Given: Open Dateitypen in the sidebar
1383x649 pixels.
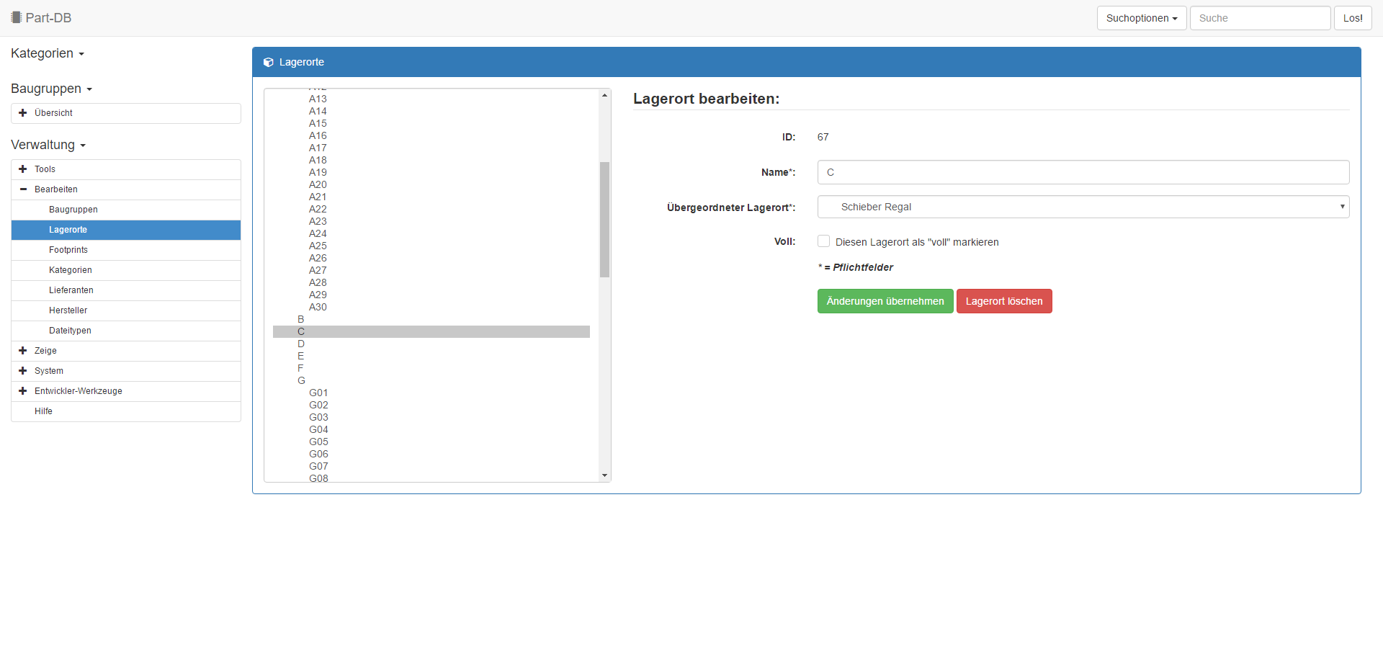Looking at the screenshot, I should coord(126,331).
